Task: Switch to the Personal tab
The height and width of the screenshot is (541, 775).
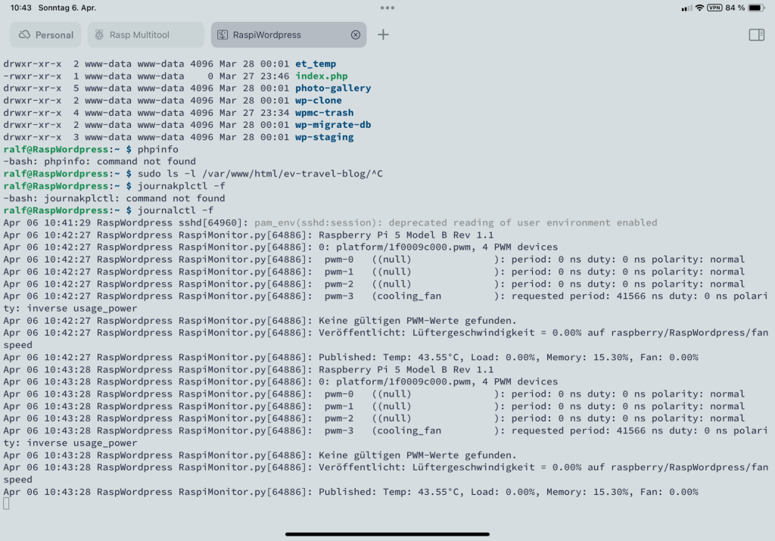Action: (45, 35)
